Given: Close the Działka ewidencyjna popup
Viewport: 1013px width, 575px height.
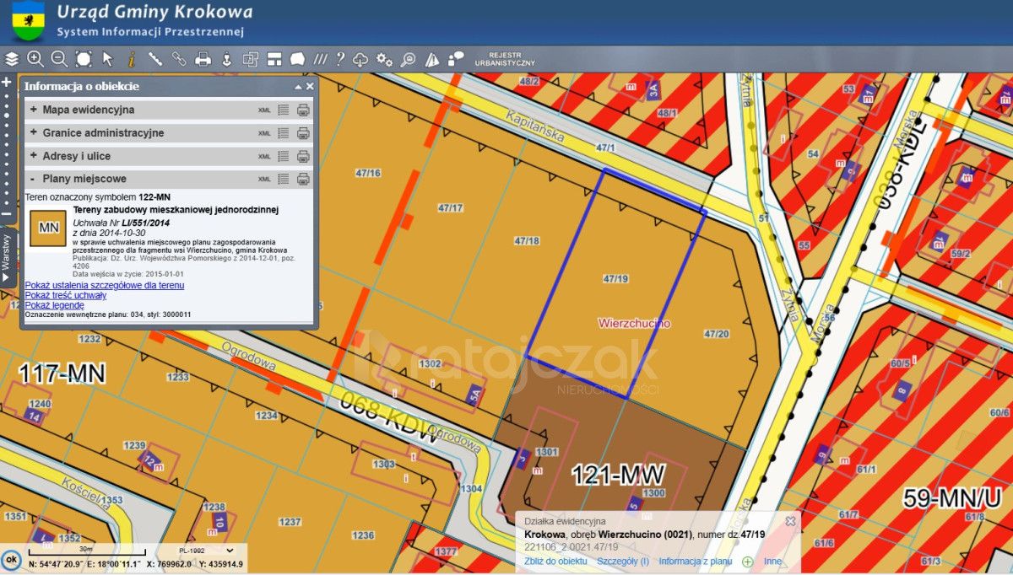Looking at the screenshot, I should coord(790,521).
